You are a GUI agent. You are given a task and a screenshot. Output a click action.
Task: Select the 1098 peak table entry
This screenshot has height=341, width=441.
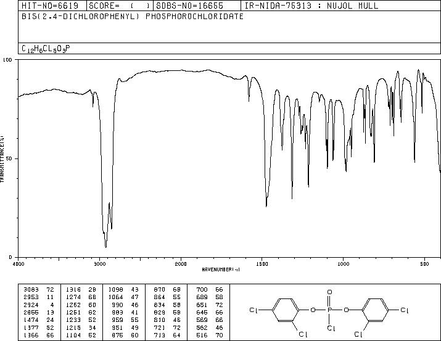pyautogui.click(x=123, y=290)
